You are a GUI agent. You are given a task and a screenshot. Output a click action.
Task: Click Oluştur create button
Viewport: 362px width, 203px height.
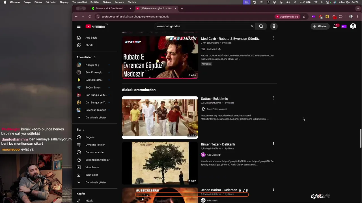[320, 26]
